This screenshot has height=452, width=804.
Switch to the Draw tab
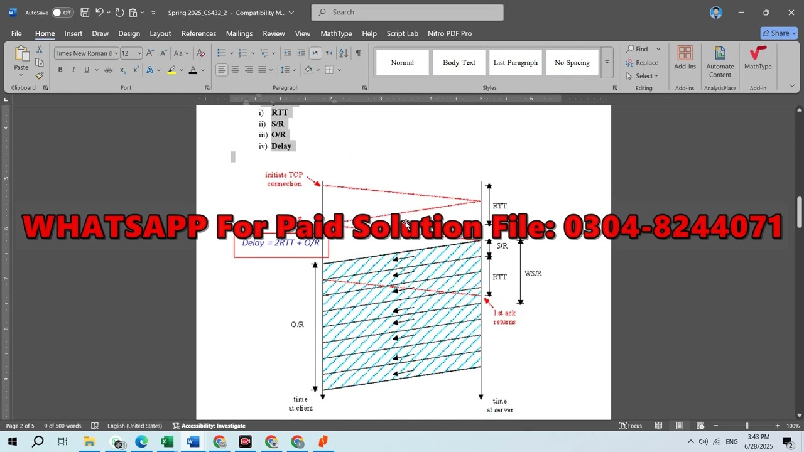[x=100, y=33]
